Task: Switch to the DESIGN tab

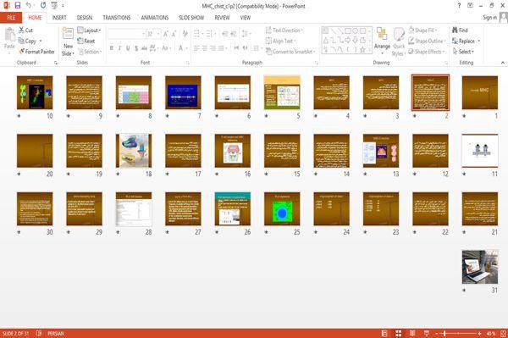Action: 84,18
